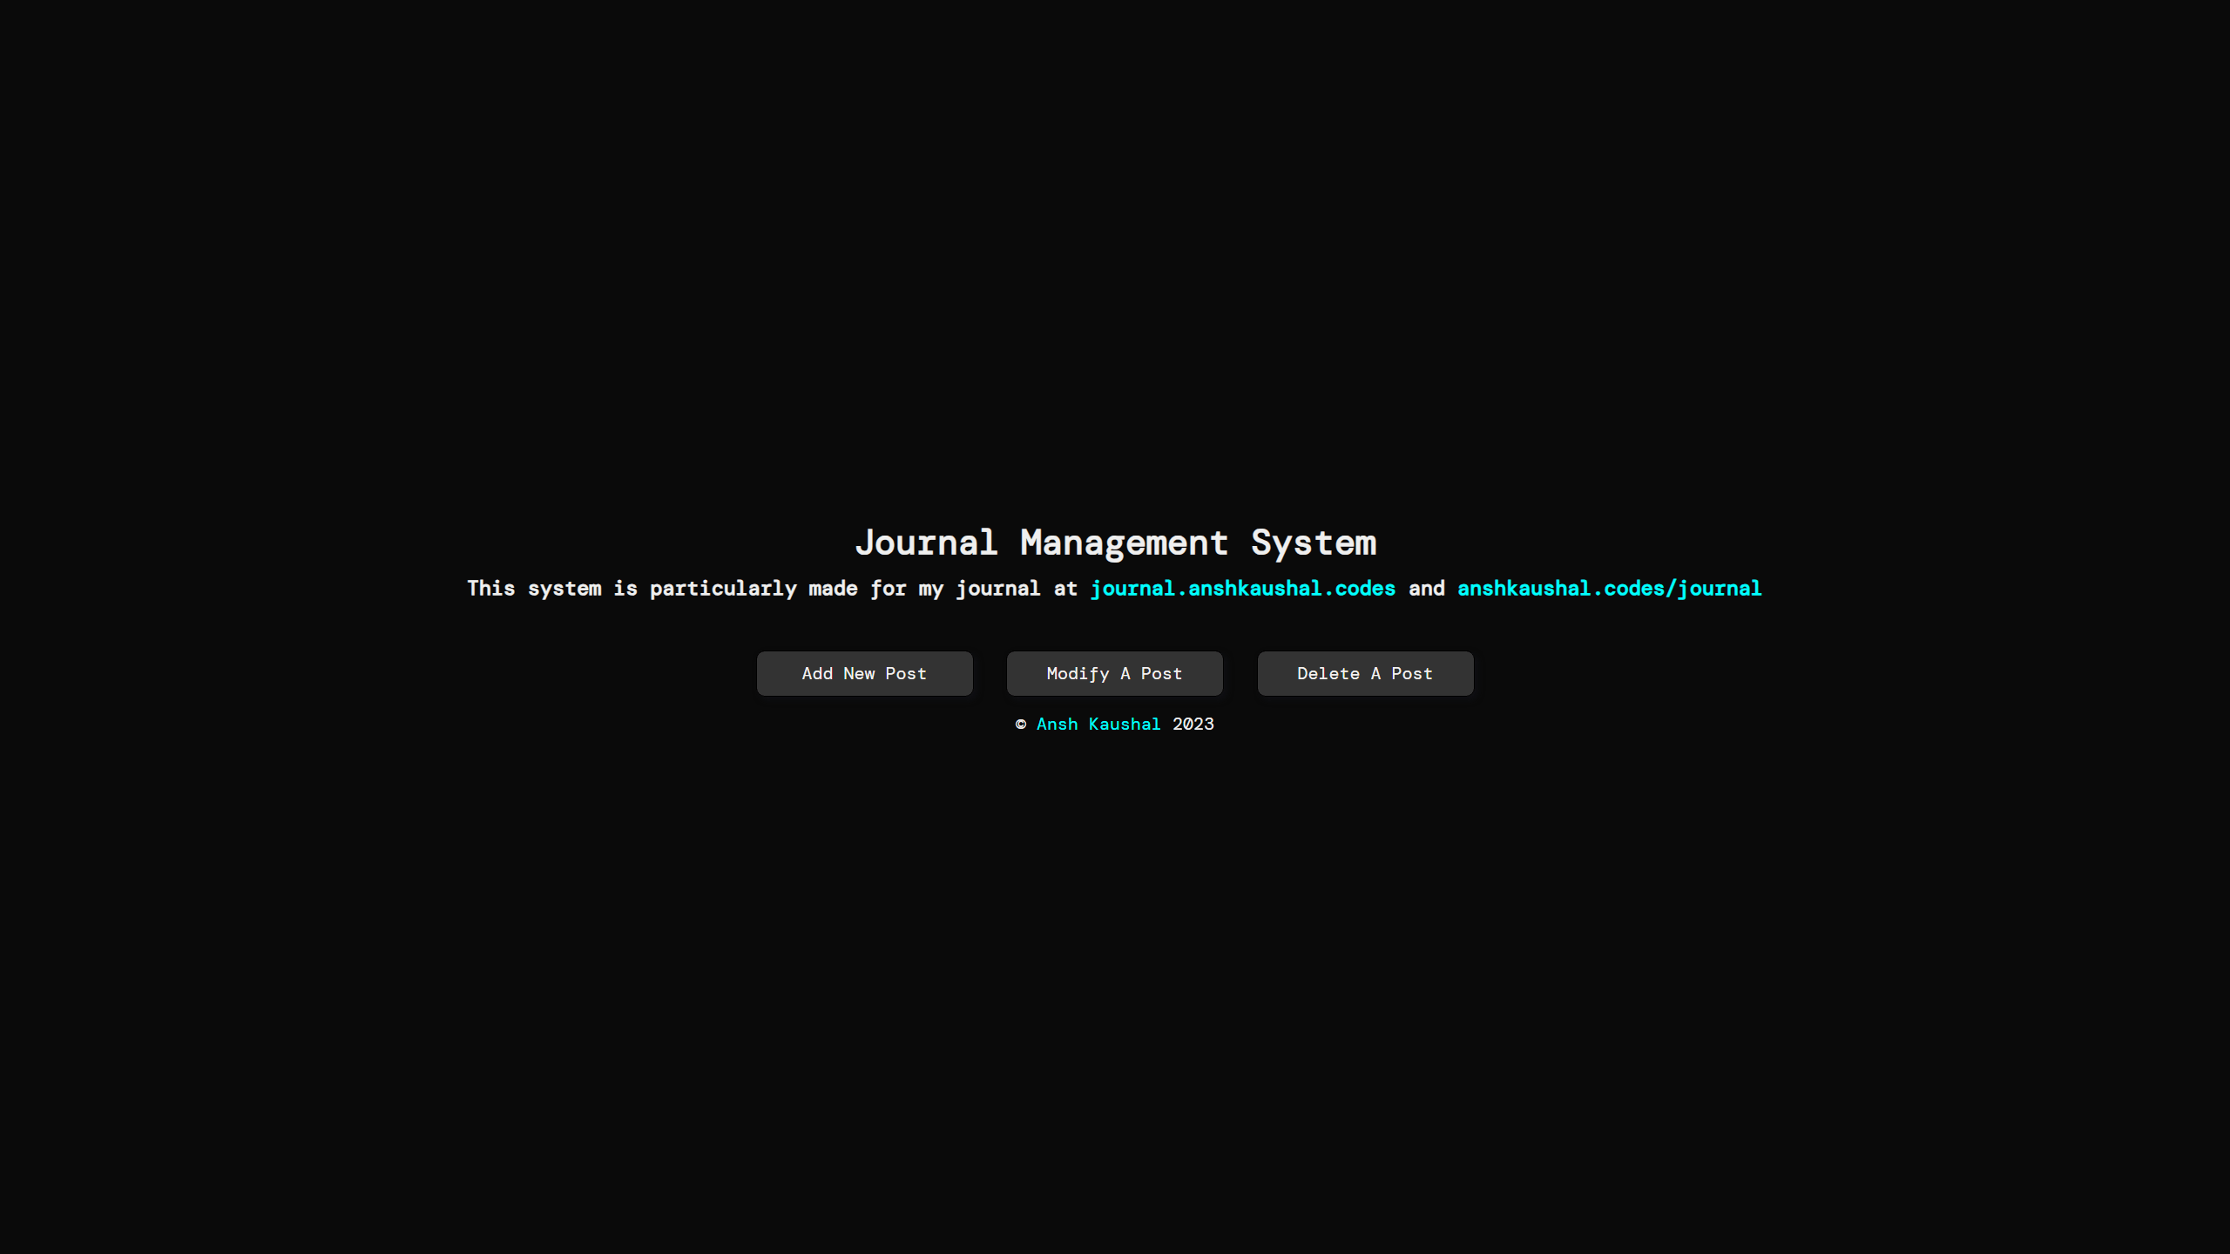Click the Add New Post button
Viewport: 2230px width, 1254px height.
pyautogui.click(x=864, y=673)
